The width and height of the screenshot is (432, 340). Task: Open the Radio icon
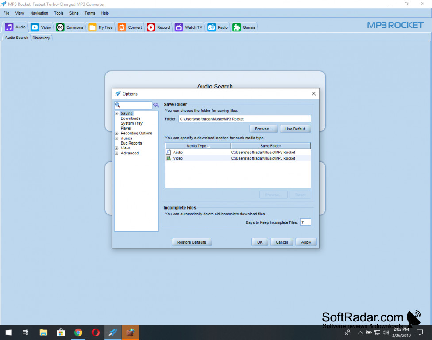pos(211,27)
